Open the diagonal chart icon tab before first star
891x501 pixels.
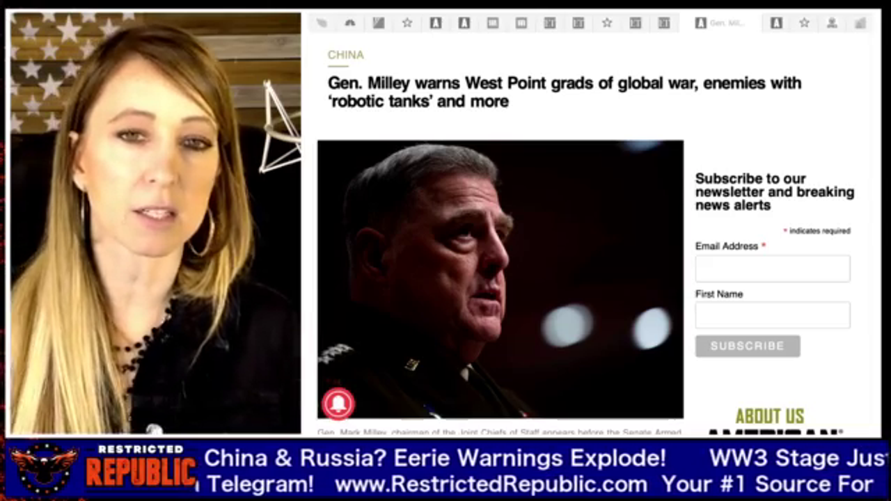(379, 23)
